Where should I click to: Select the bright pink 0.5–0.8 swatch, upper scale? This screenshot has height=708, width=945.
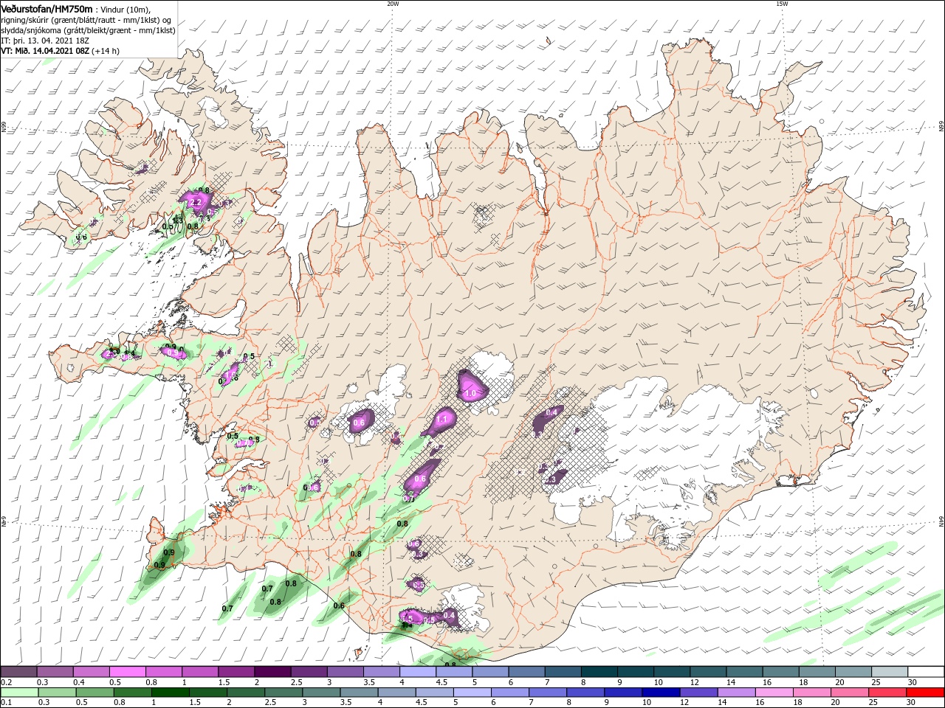[127, 672]
